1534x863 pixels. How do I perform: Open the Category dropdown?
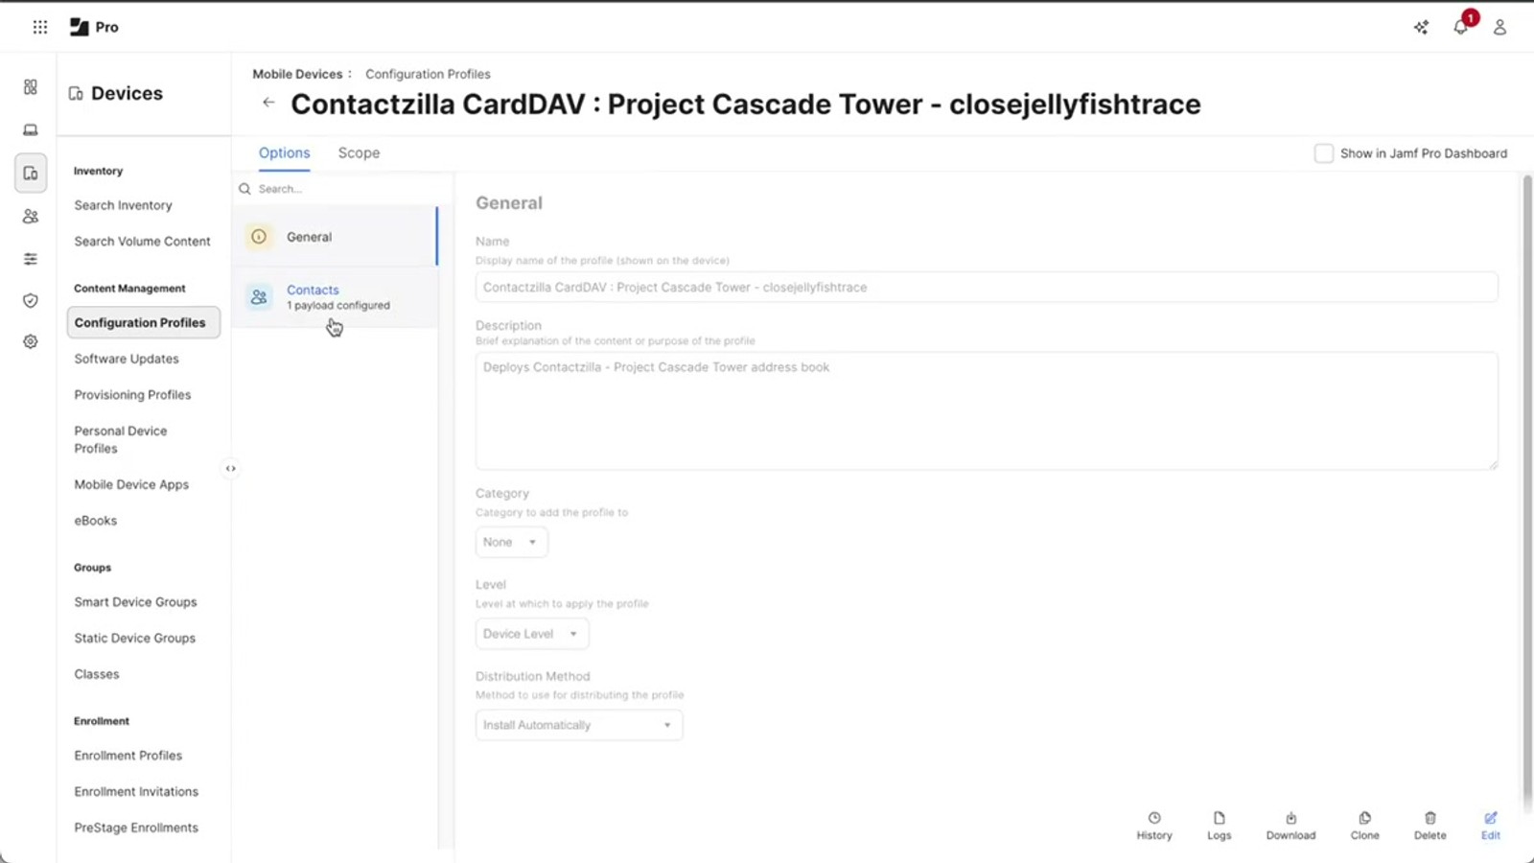click(512, 542)
